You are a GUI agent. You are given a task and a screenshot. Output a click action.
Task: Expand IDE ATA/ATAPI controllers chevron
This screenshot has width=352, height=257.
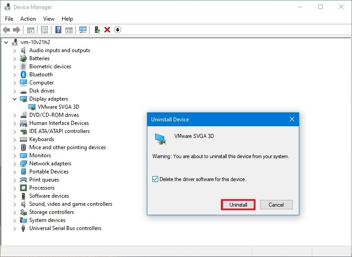pos(14,131)
